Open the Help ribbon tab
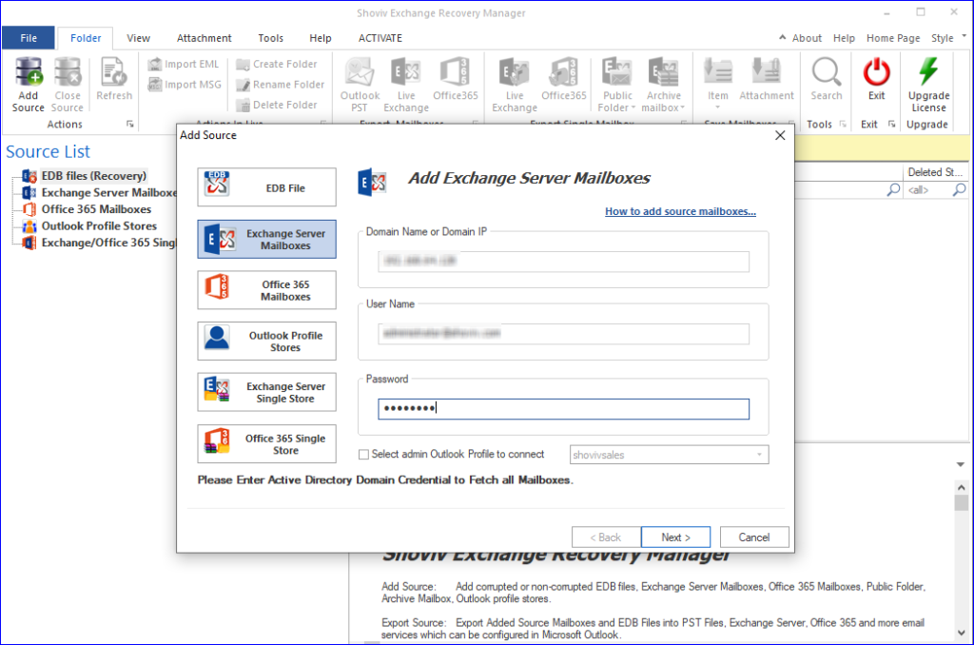 tap(321, 38)
